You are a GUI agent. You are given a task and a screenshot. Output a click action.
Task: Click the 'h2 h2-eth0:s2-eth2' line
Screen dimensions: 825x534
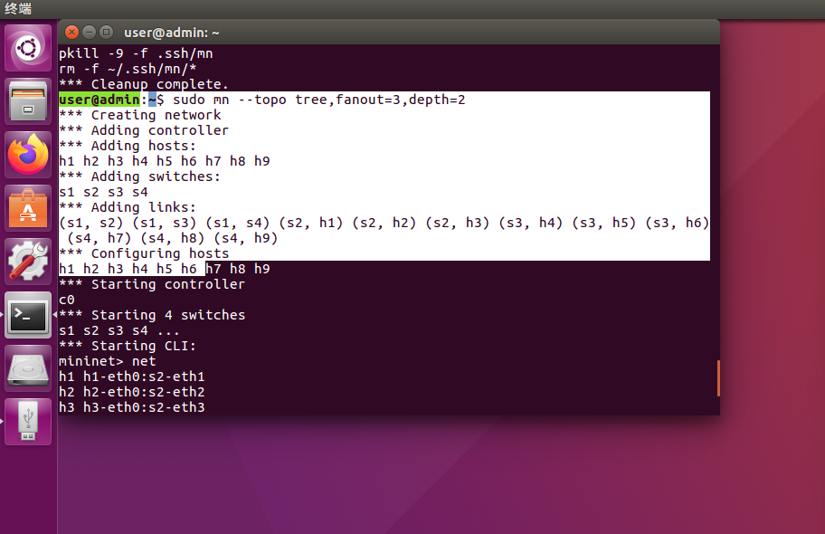tap(131, 392)
